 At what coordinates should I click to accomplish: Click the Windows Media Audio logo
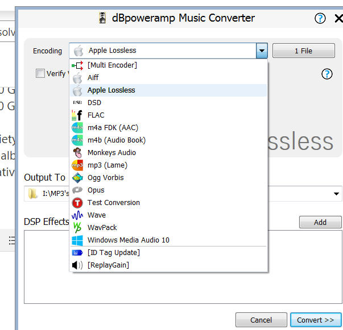(x=77, y=240)
